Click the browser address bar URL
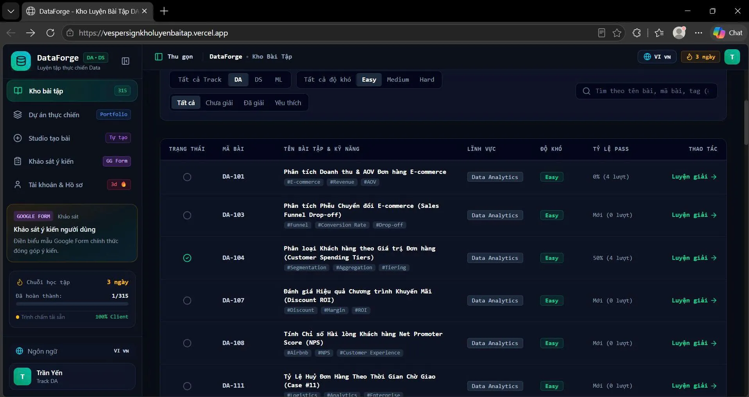This screenshot has width=749, height=397. click(153, 33)
